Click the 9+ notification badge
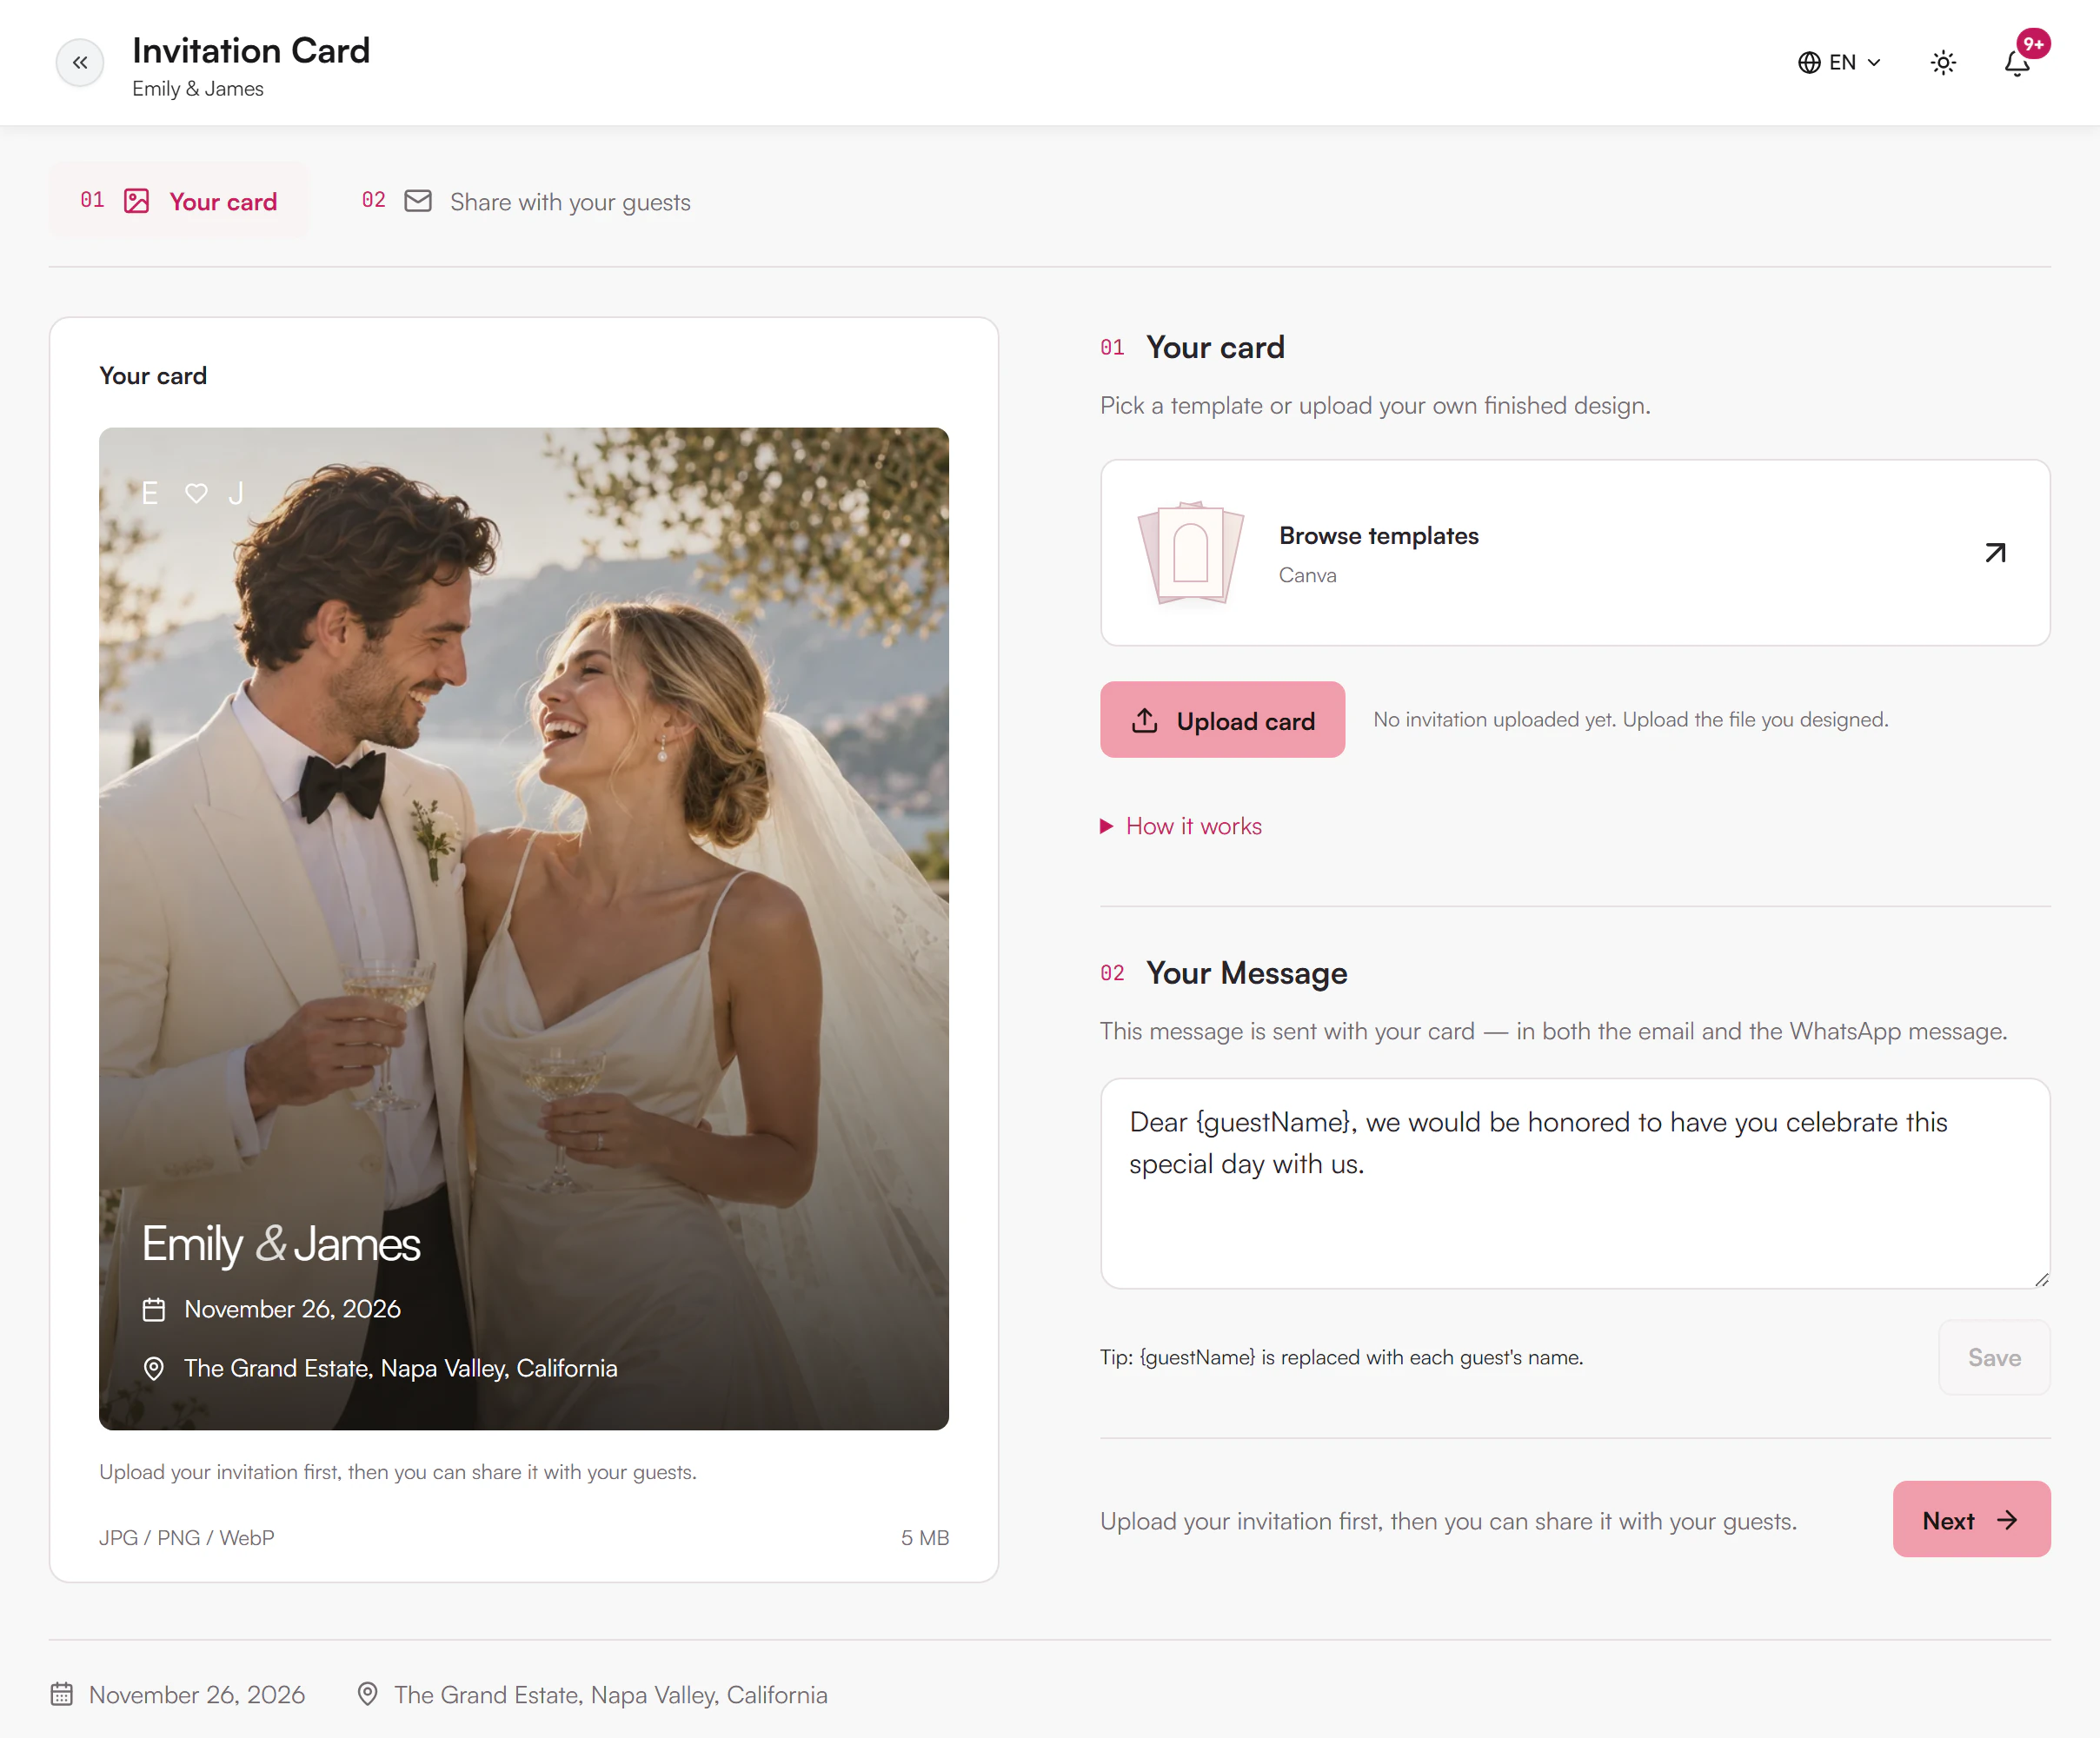 2033,44
